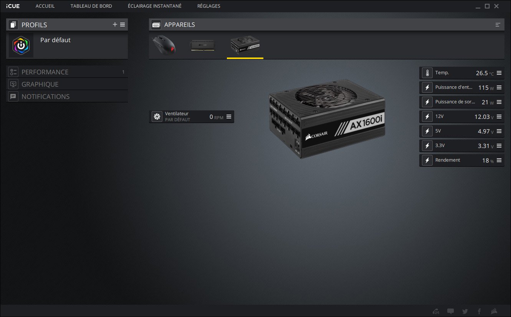Screen dimensions: 511x317
Task: Open Puissance de sortie options menu
Action: tap(499, 102)
